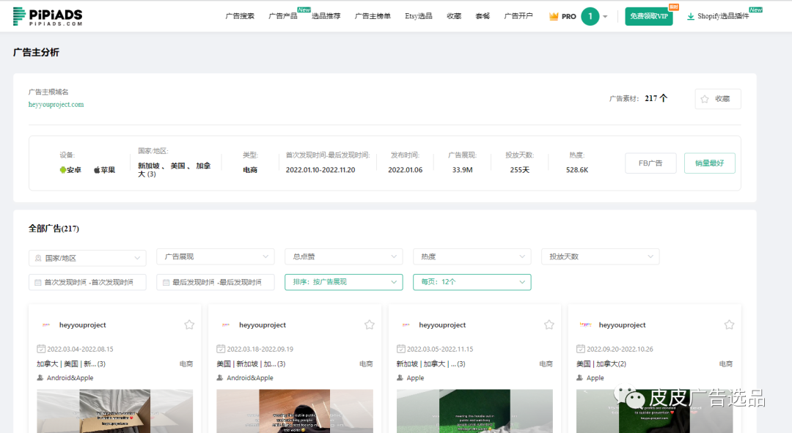
Task: Open the 投放天数 filter dropdown
Action: click(x=600, y=256)
